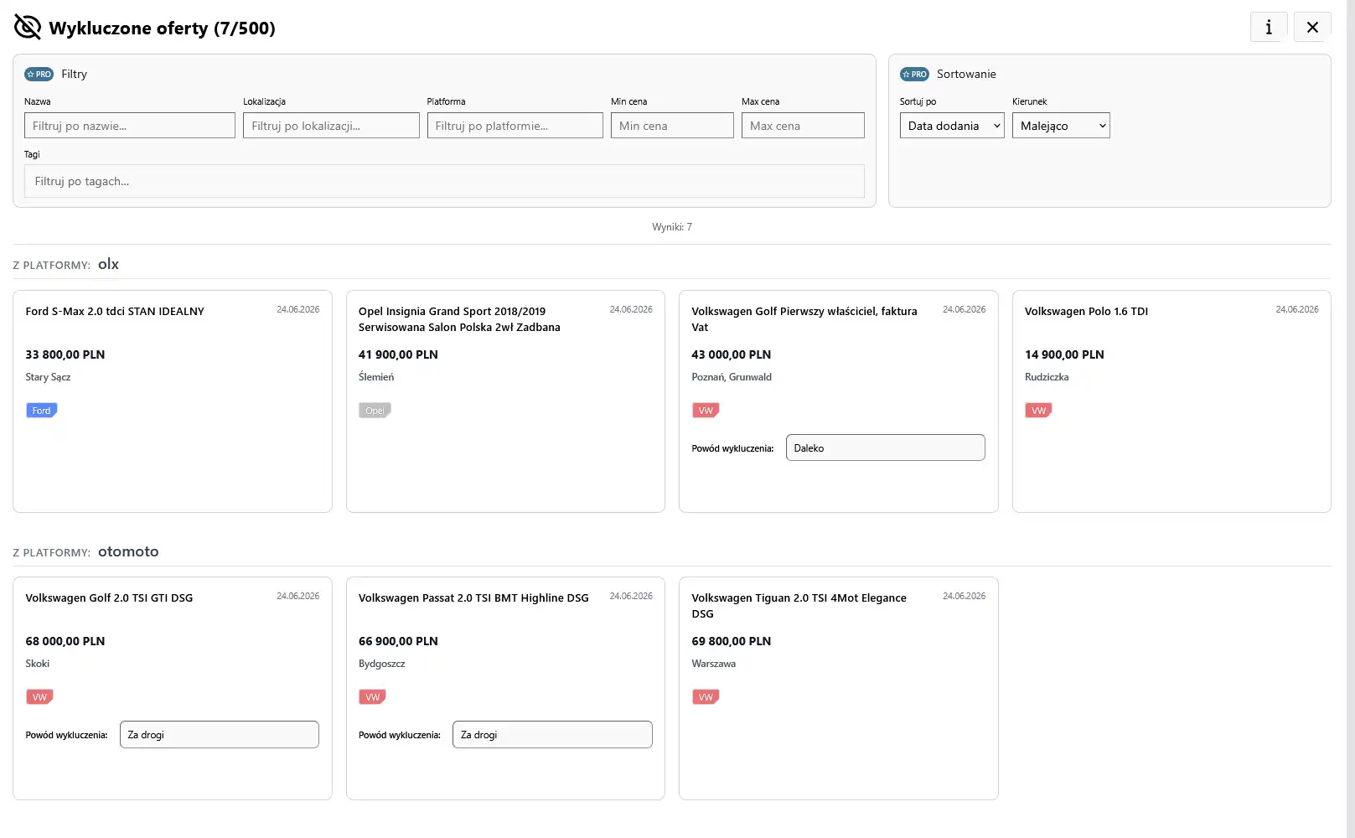Screen dimensions: 1355x838
Task: Open the info button in the header
Action: [x=1269, y=28]
